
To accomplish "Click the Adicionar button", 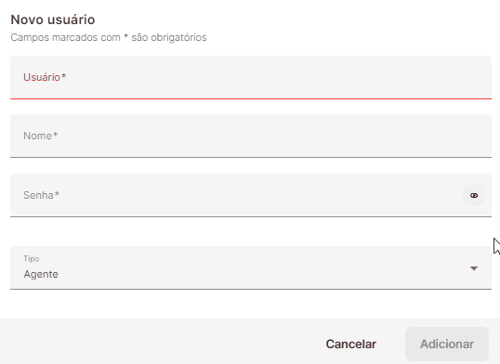I will [x=447, y=344].
